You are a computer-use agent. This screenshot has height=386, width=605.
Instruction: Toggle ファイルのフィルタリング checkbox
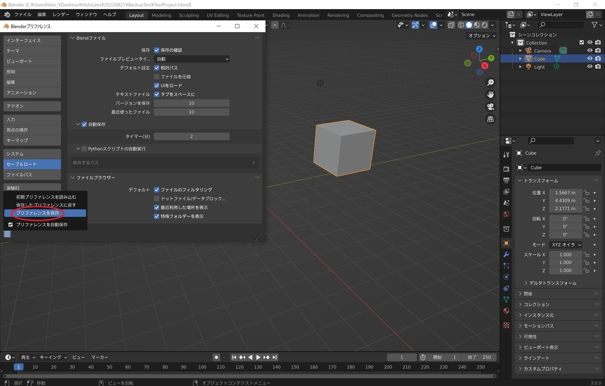[156, 190]
